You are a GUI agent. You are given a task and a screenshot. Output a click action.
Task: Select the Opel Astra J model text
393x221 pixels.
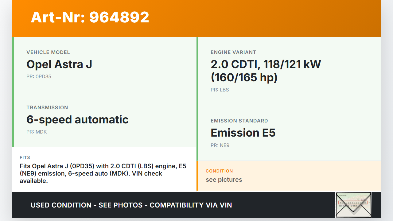59,64
